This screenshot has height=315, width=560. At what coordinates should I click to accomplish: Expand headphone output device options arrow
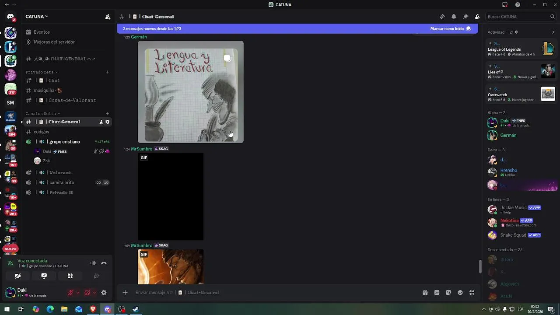pyautogui.click(x=94, y=293)
